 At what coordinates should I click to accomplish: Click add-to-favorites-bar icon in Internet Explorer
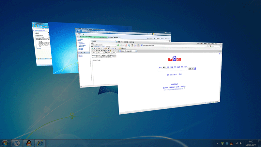point(83,34)
